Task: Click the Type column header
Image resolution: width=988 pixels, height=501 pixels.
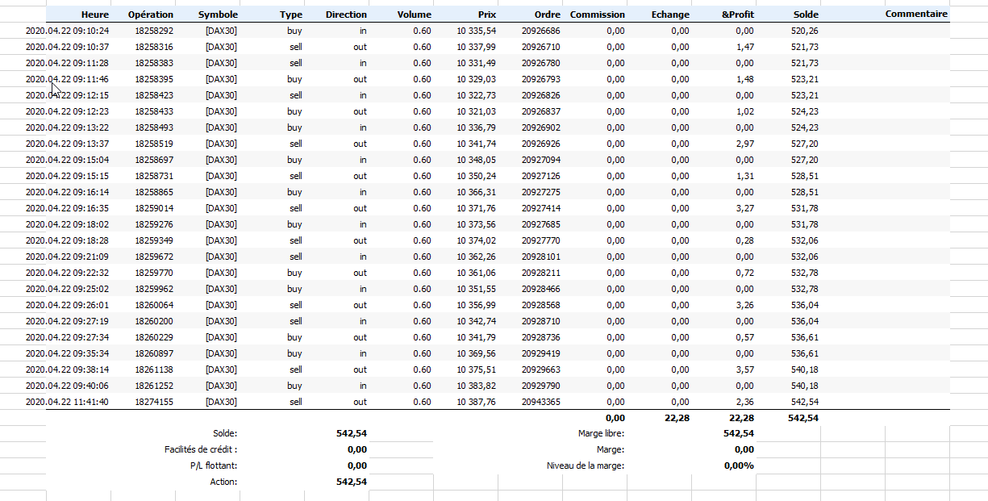Action: [291, 15]
